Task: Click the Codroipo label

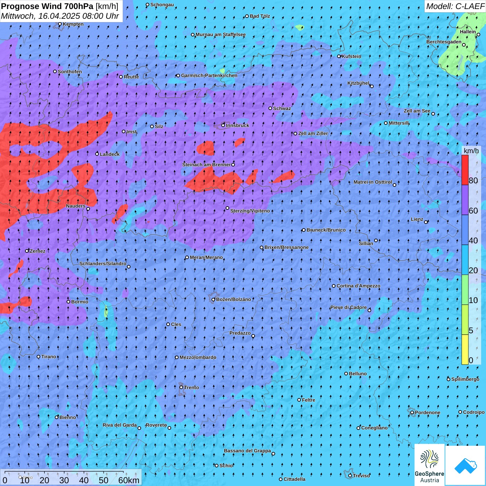Action: [x=474, y=412]
